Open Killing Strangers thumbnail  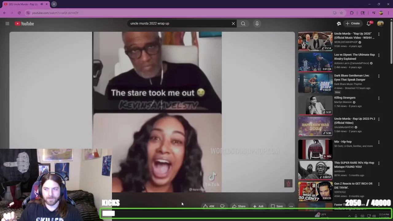pyautogui.click(x=315, y=105)
